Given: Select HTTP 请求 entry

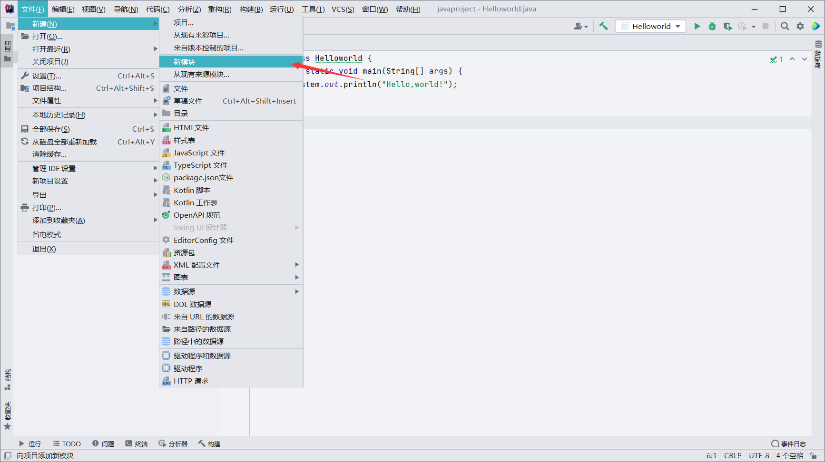Looking at the screenshot, I should pyautogui.click(x=231, y=381).
